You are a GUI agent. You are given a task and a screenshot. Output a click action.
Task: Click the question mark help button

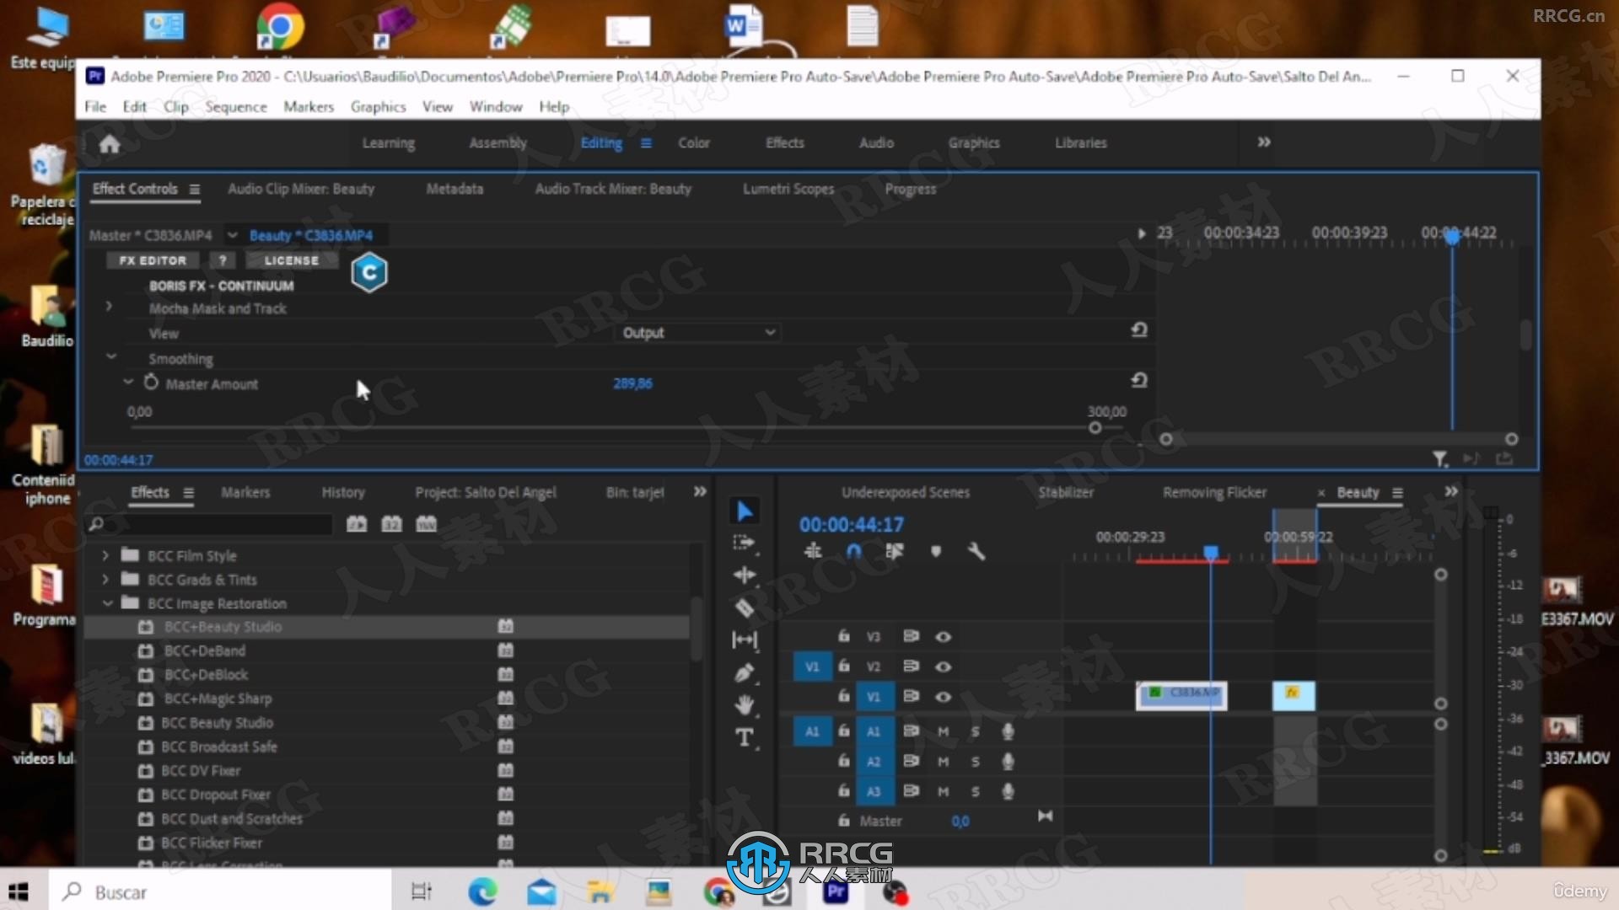pyautogui.click(x=223, y=260)
